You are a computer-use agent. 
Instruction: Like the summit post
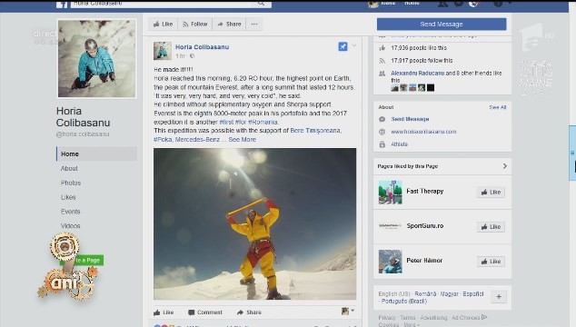(164, 312)
